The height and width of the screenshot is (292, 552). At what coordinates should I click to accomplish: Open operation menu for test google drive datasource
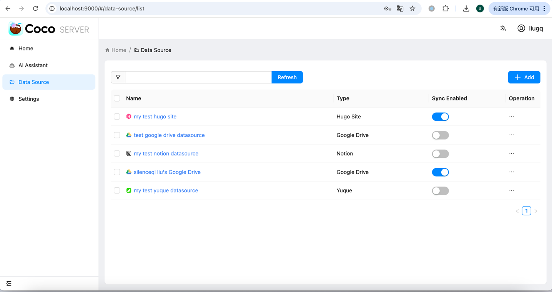pos(511,135)
